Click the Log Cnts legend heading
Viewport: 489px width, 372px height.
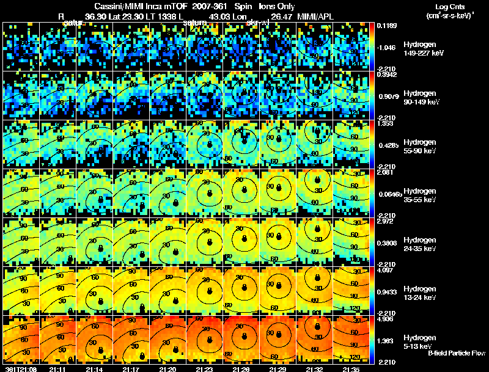[449, 7]
